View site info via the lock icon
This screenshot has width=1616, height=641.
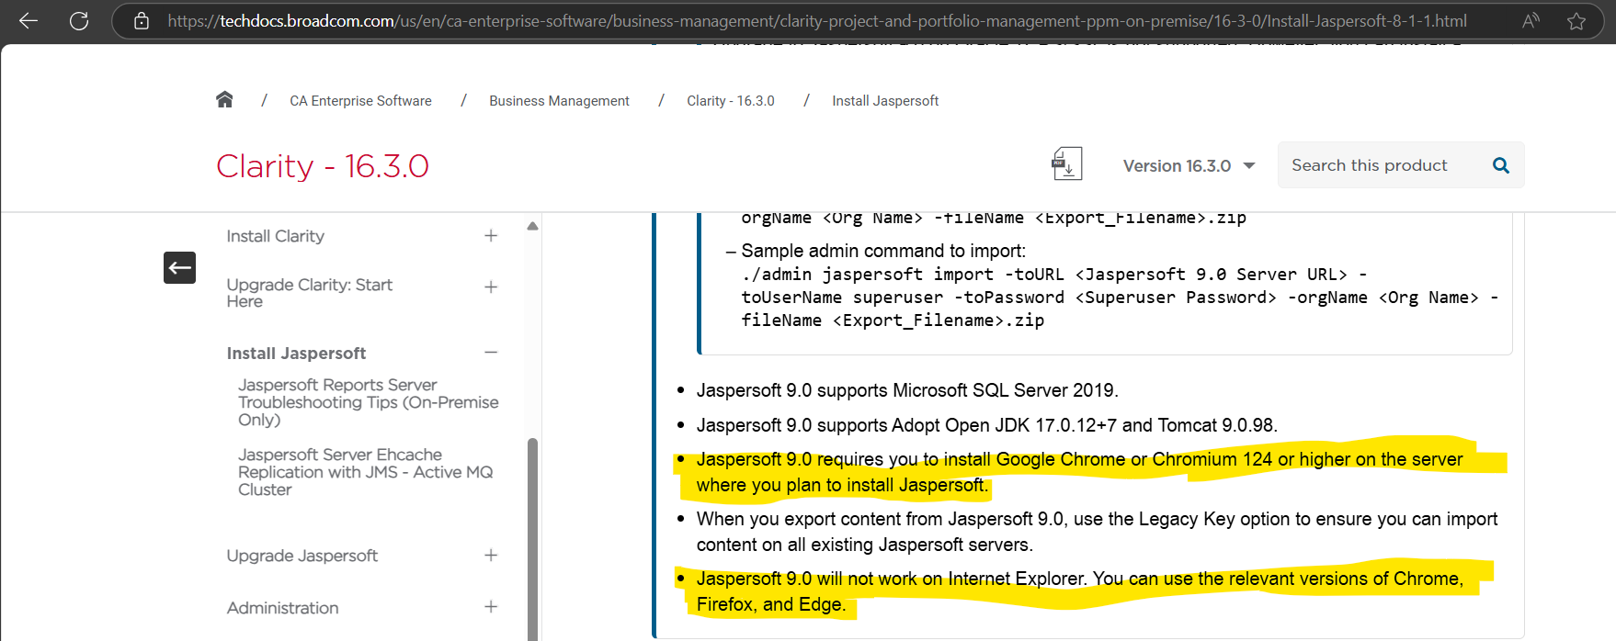pos(142,20)
